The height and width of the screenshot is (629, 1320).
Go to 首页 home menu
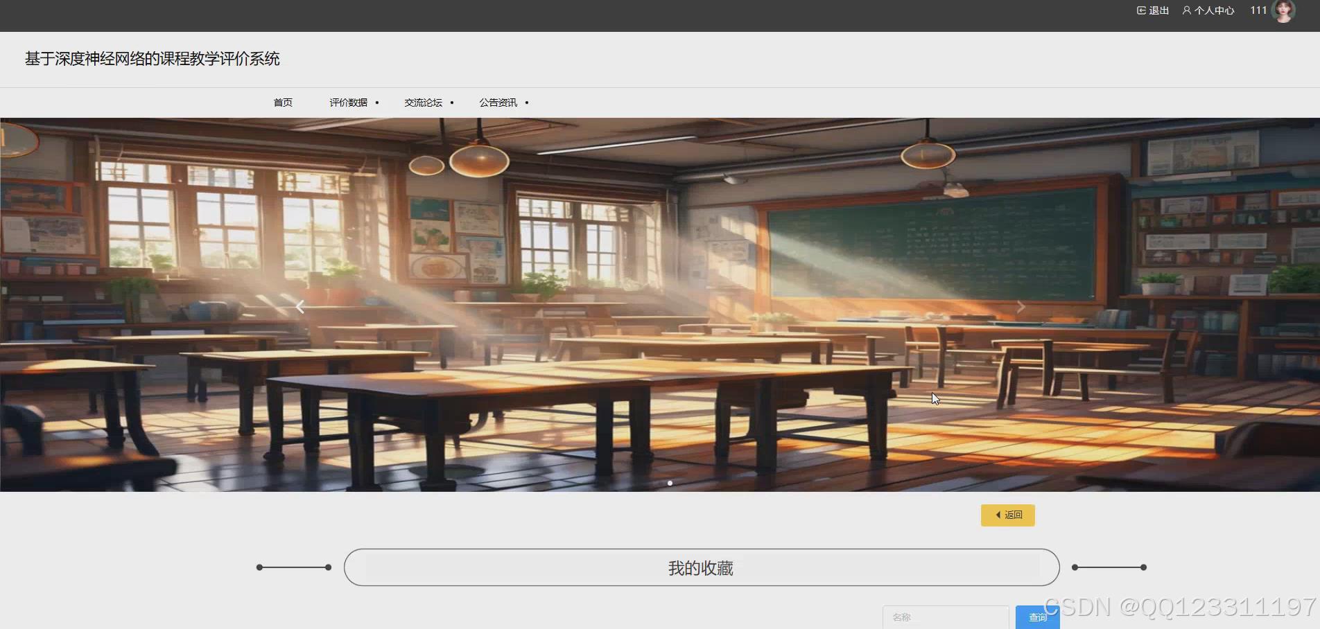[x=283, y=103]
